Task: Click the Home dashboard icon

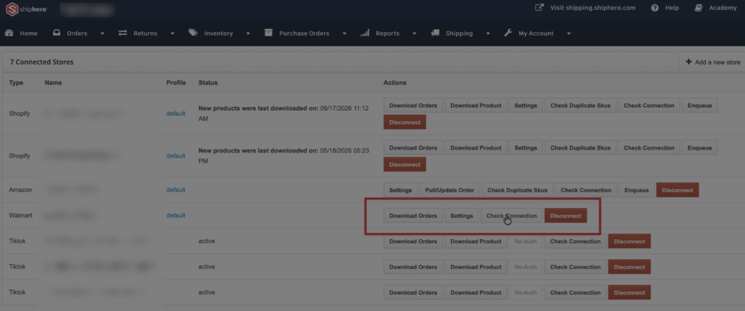Action: pos(9,33)
